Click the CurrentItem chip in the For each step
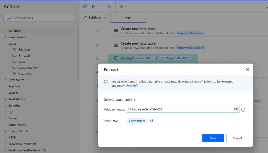The width and height of the screenshot is (268, 153). click(x=145, y=58)
